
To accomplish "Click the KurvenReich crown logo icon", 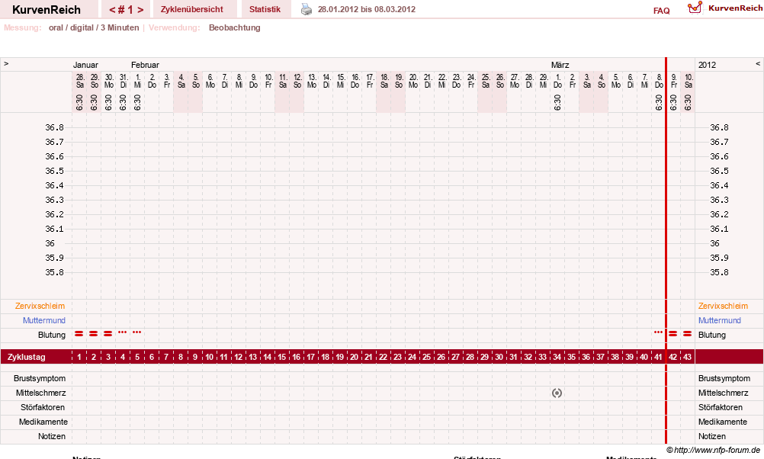I will coord(695,8).
